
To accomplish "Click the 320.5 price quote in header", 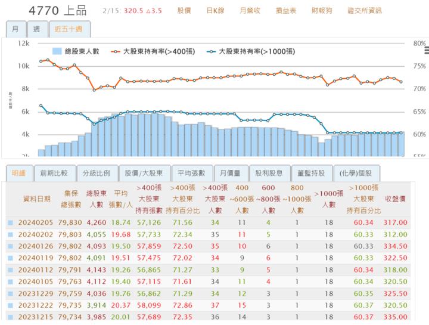I will (x=133, y=11).
